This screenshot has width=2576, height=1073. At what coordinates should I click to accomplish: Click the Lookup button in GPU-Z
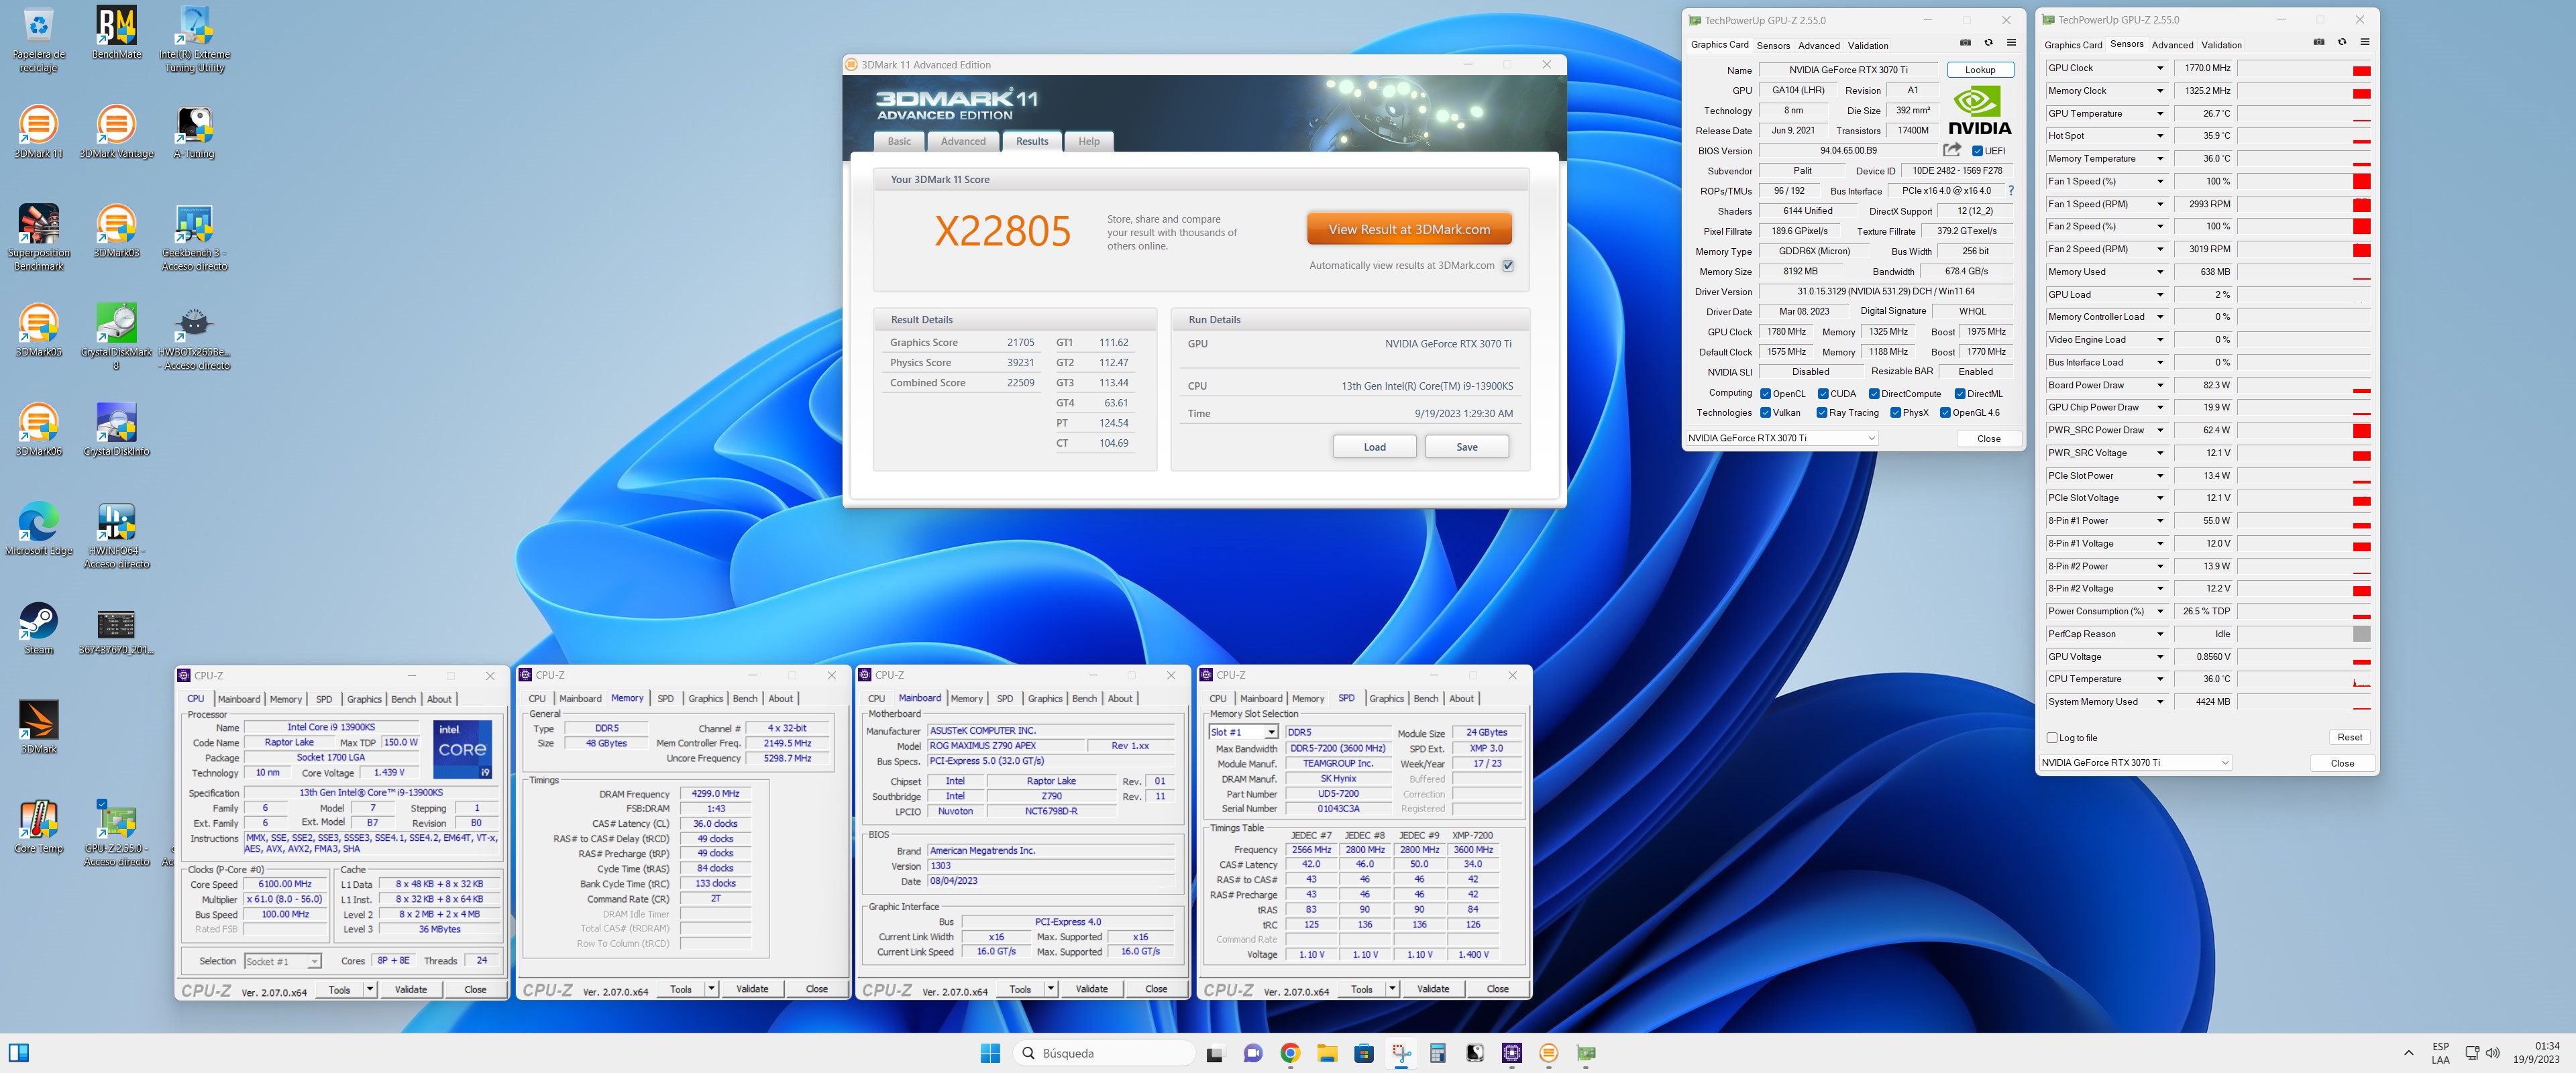(1980, 70)
